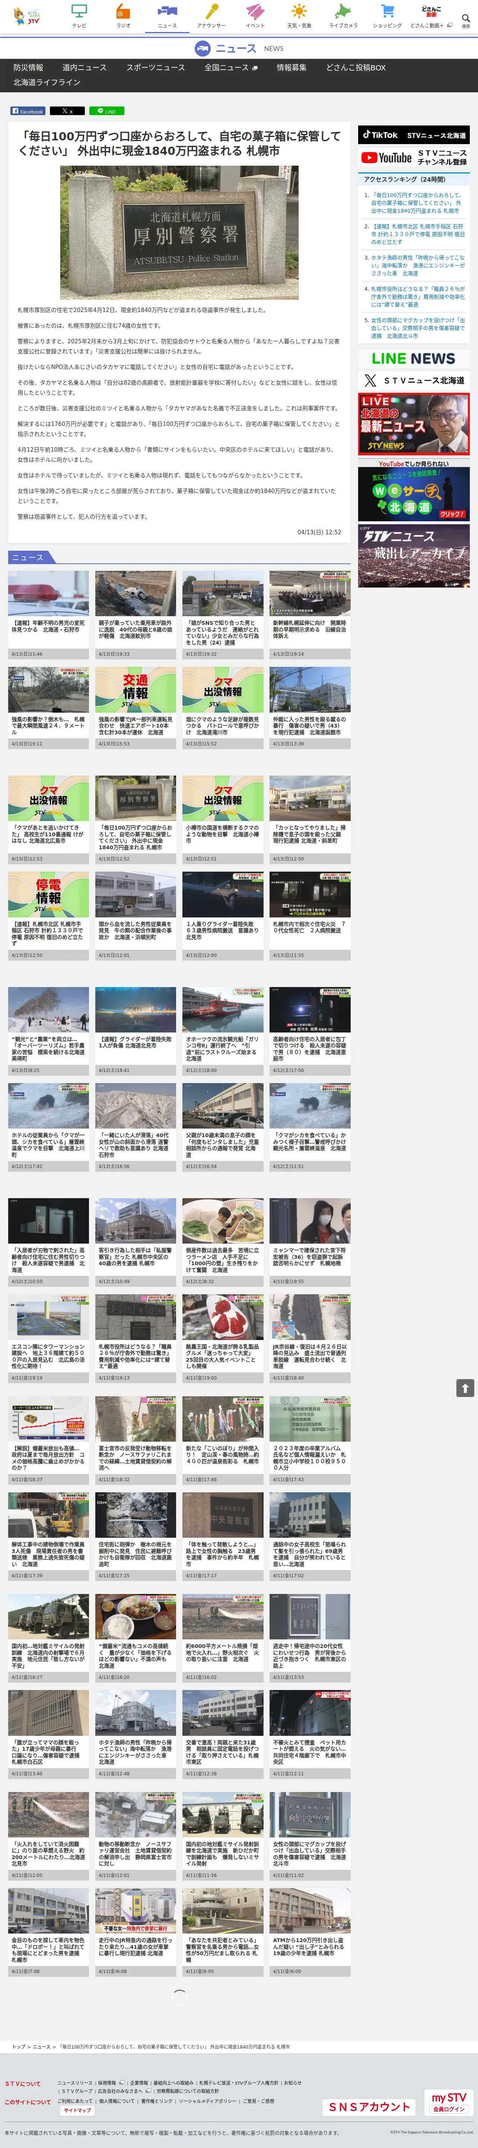Open the LINE NEWS banner
The height and width of the screenshot is (2148, 478).
pos(414,359)
